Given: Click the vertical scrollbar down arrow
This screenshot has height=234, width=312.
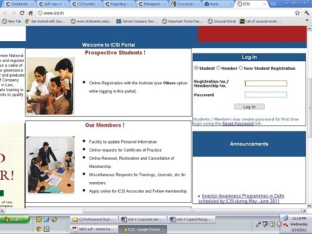Looking at the screenshot, I should [310, 205].
